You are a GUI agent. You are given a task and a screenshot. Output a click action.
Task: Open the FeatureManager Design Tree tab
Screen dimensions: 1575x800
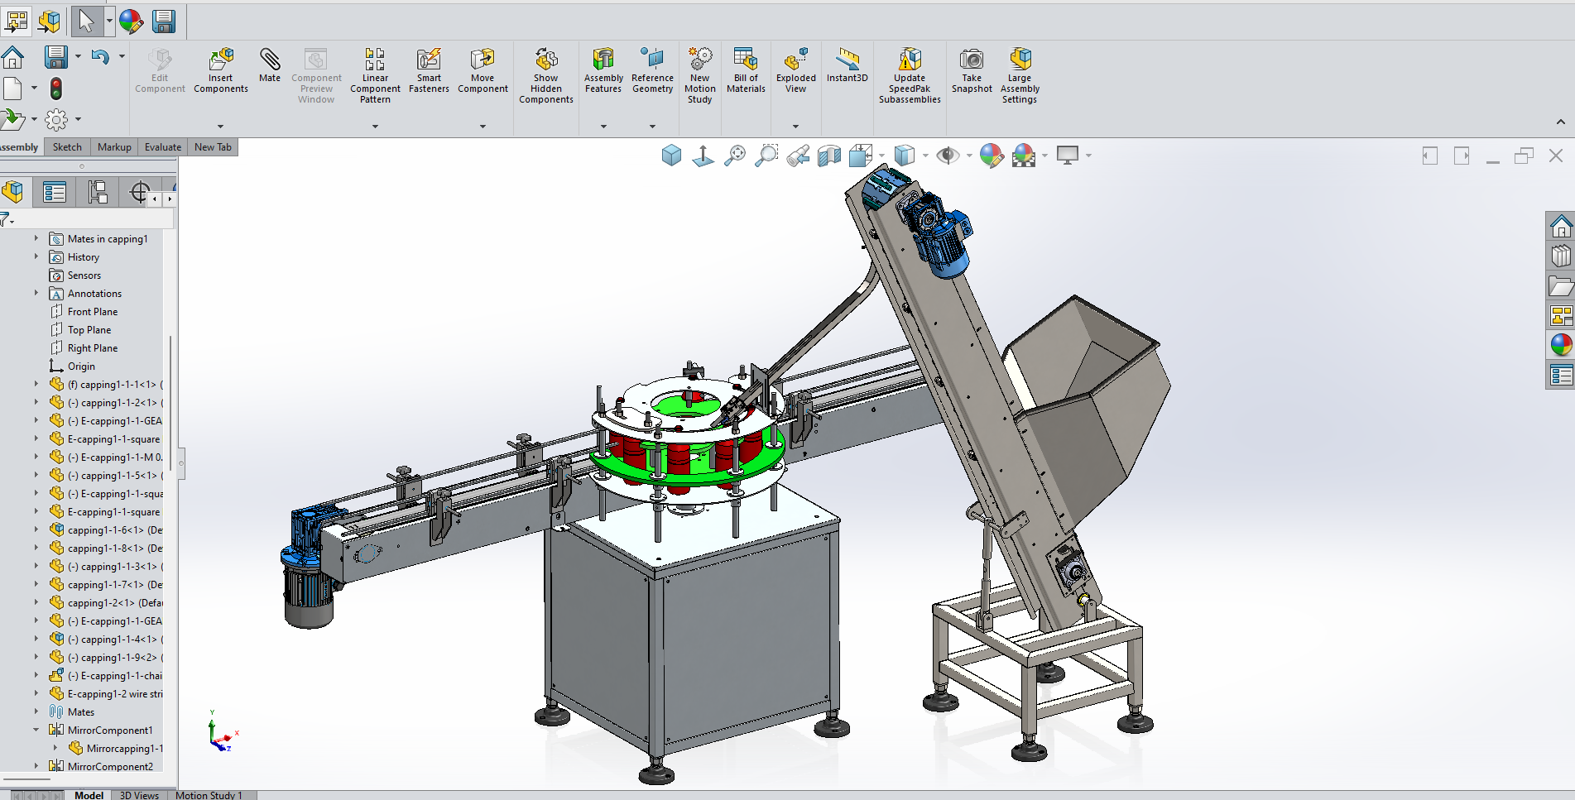[x=14, y=193]
